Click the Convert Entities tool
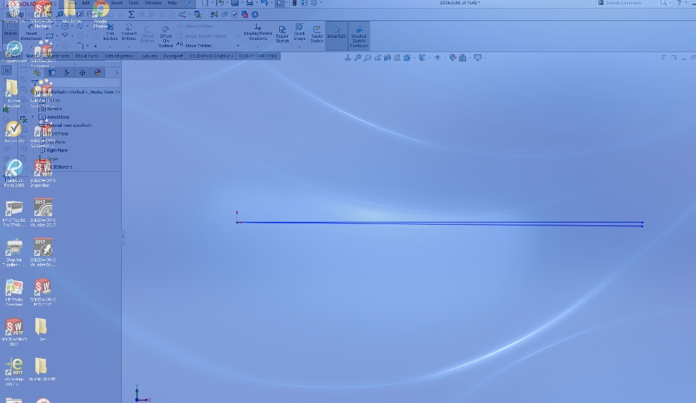This screenshot has height=403, width=696. pyautogui.click(x=129, y=32)
